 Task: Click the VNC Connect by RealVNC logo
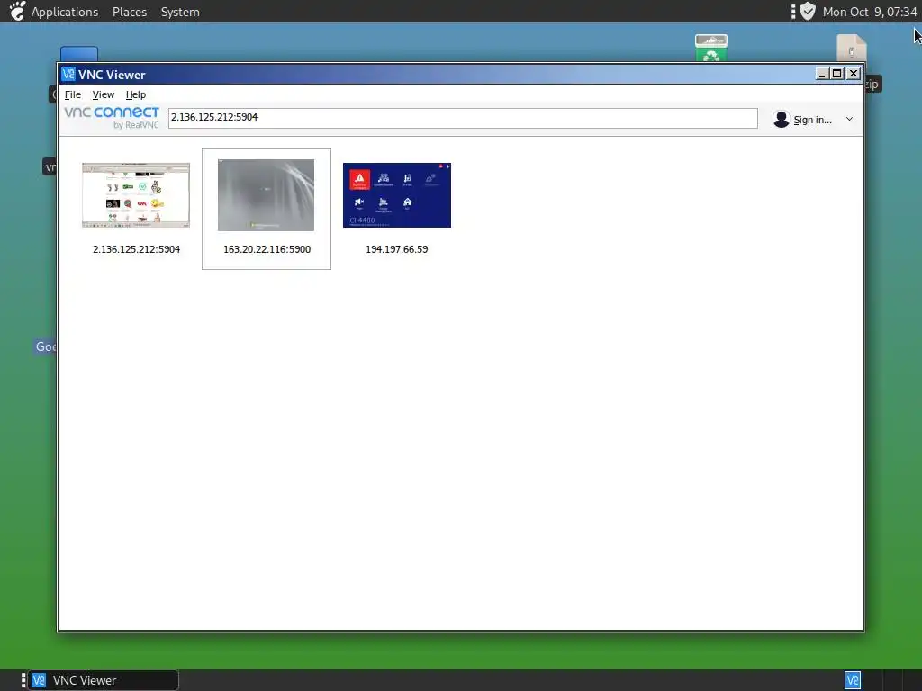[112, 118]
